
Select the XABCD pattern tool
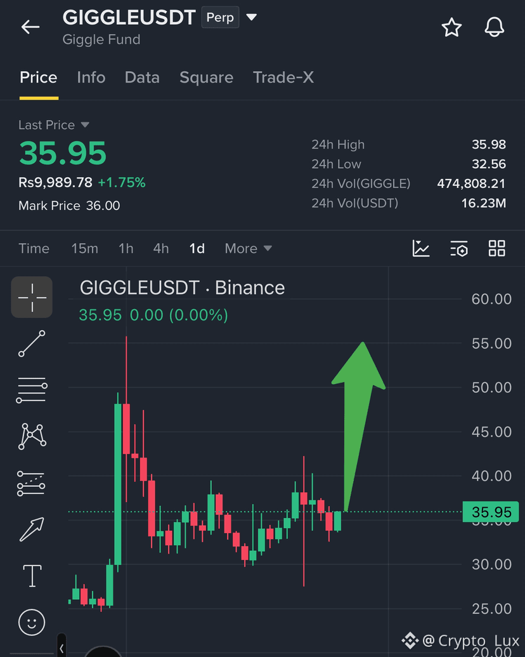click(32, 437)
